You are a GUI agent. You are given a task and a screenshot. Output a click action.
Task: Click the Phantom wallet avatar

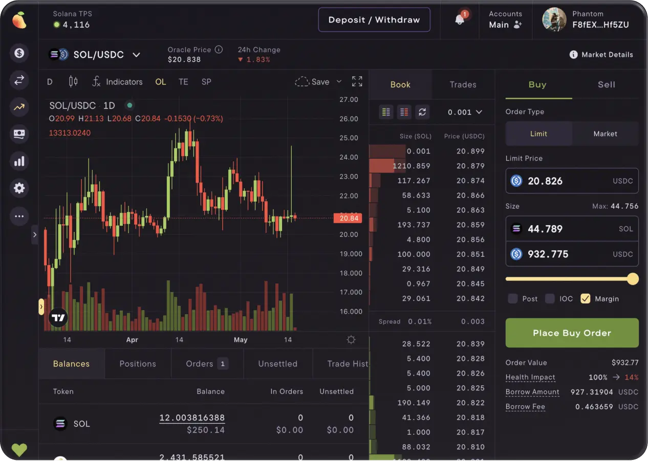pos(554,19)
